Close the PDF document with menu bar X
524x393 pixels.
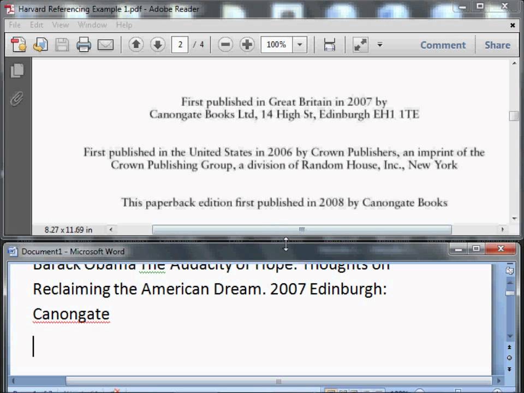tap(513, 25)
